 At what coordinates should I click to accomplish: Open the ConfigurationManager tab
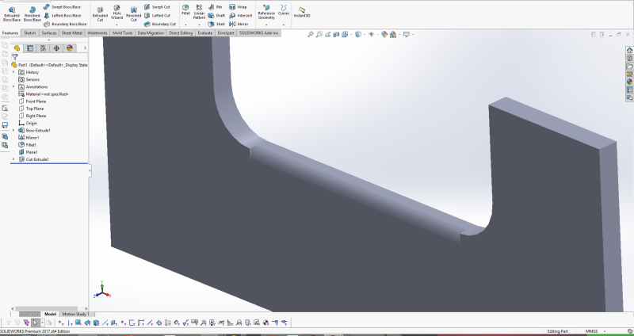(x=43, y=48)
